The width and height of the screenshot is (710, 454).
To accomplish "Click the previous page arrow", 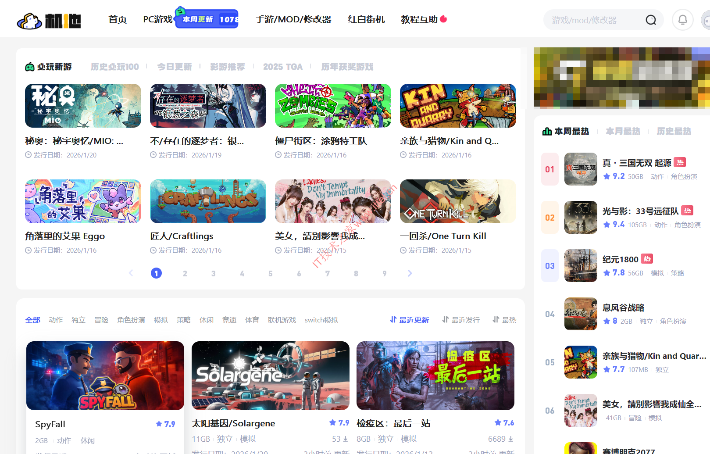I will [x=131, y=273].
